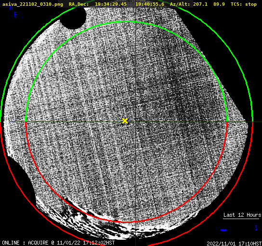Click the TCS: stop status text

[x=244, y=4]
